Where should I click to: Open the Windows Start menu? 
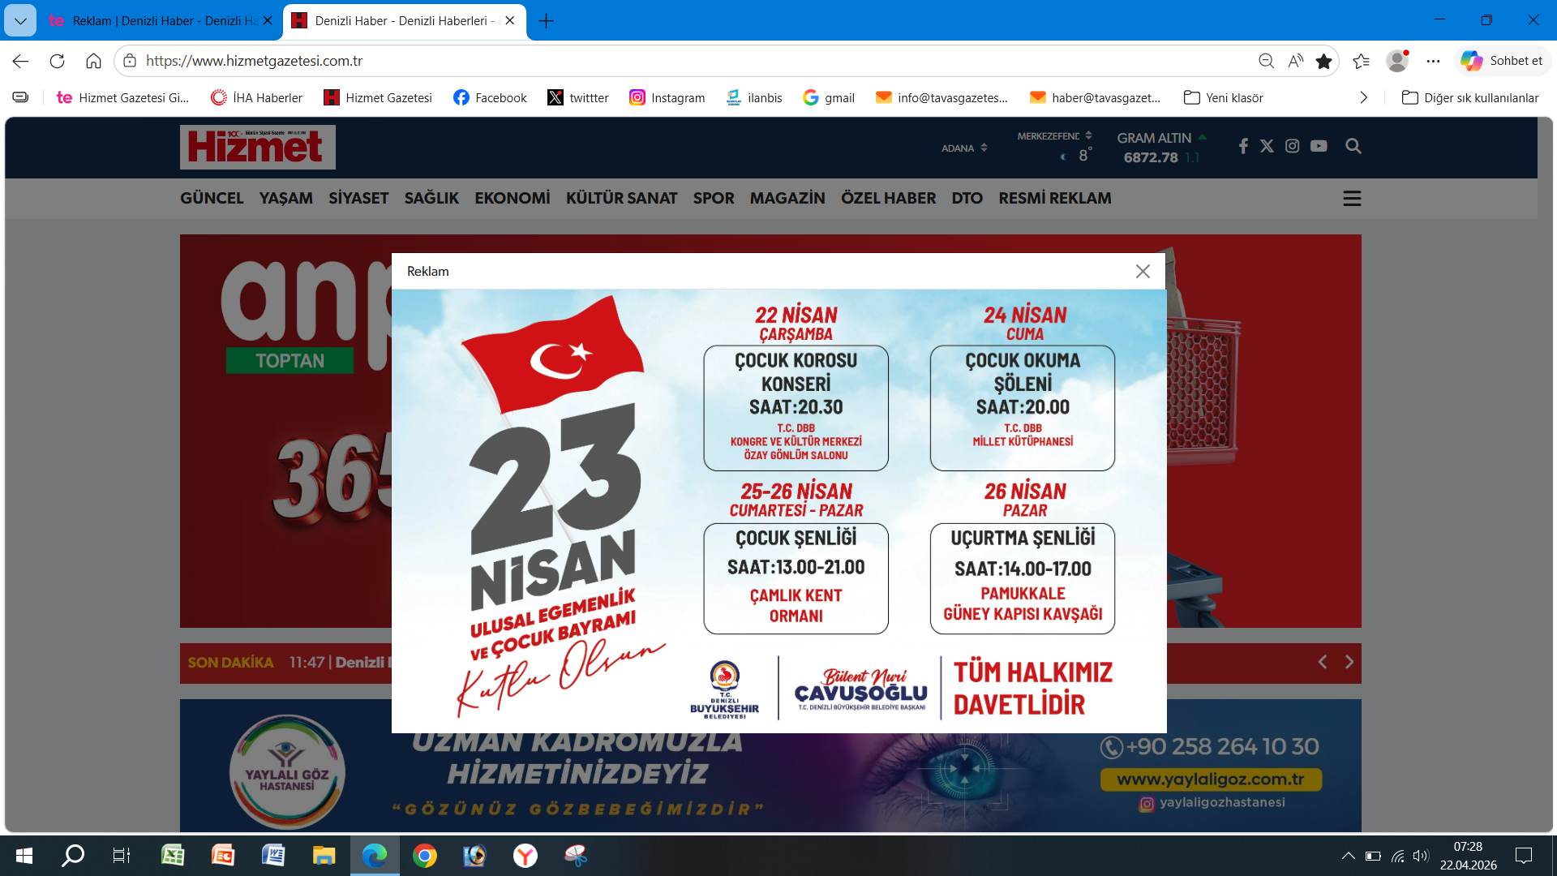click(x=24, y=856)
